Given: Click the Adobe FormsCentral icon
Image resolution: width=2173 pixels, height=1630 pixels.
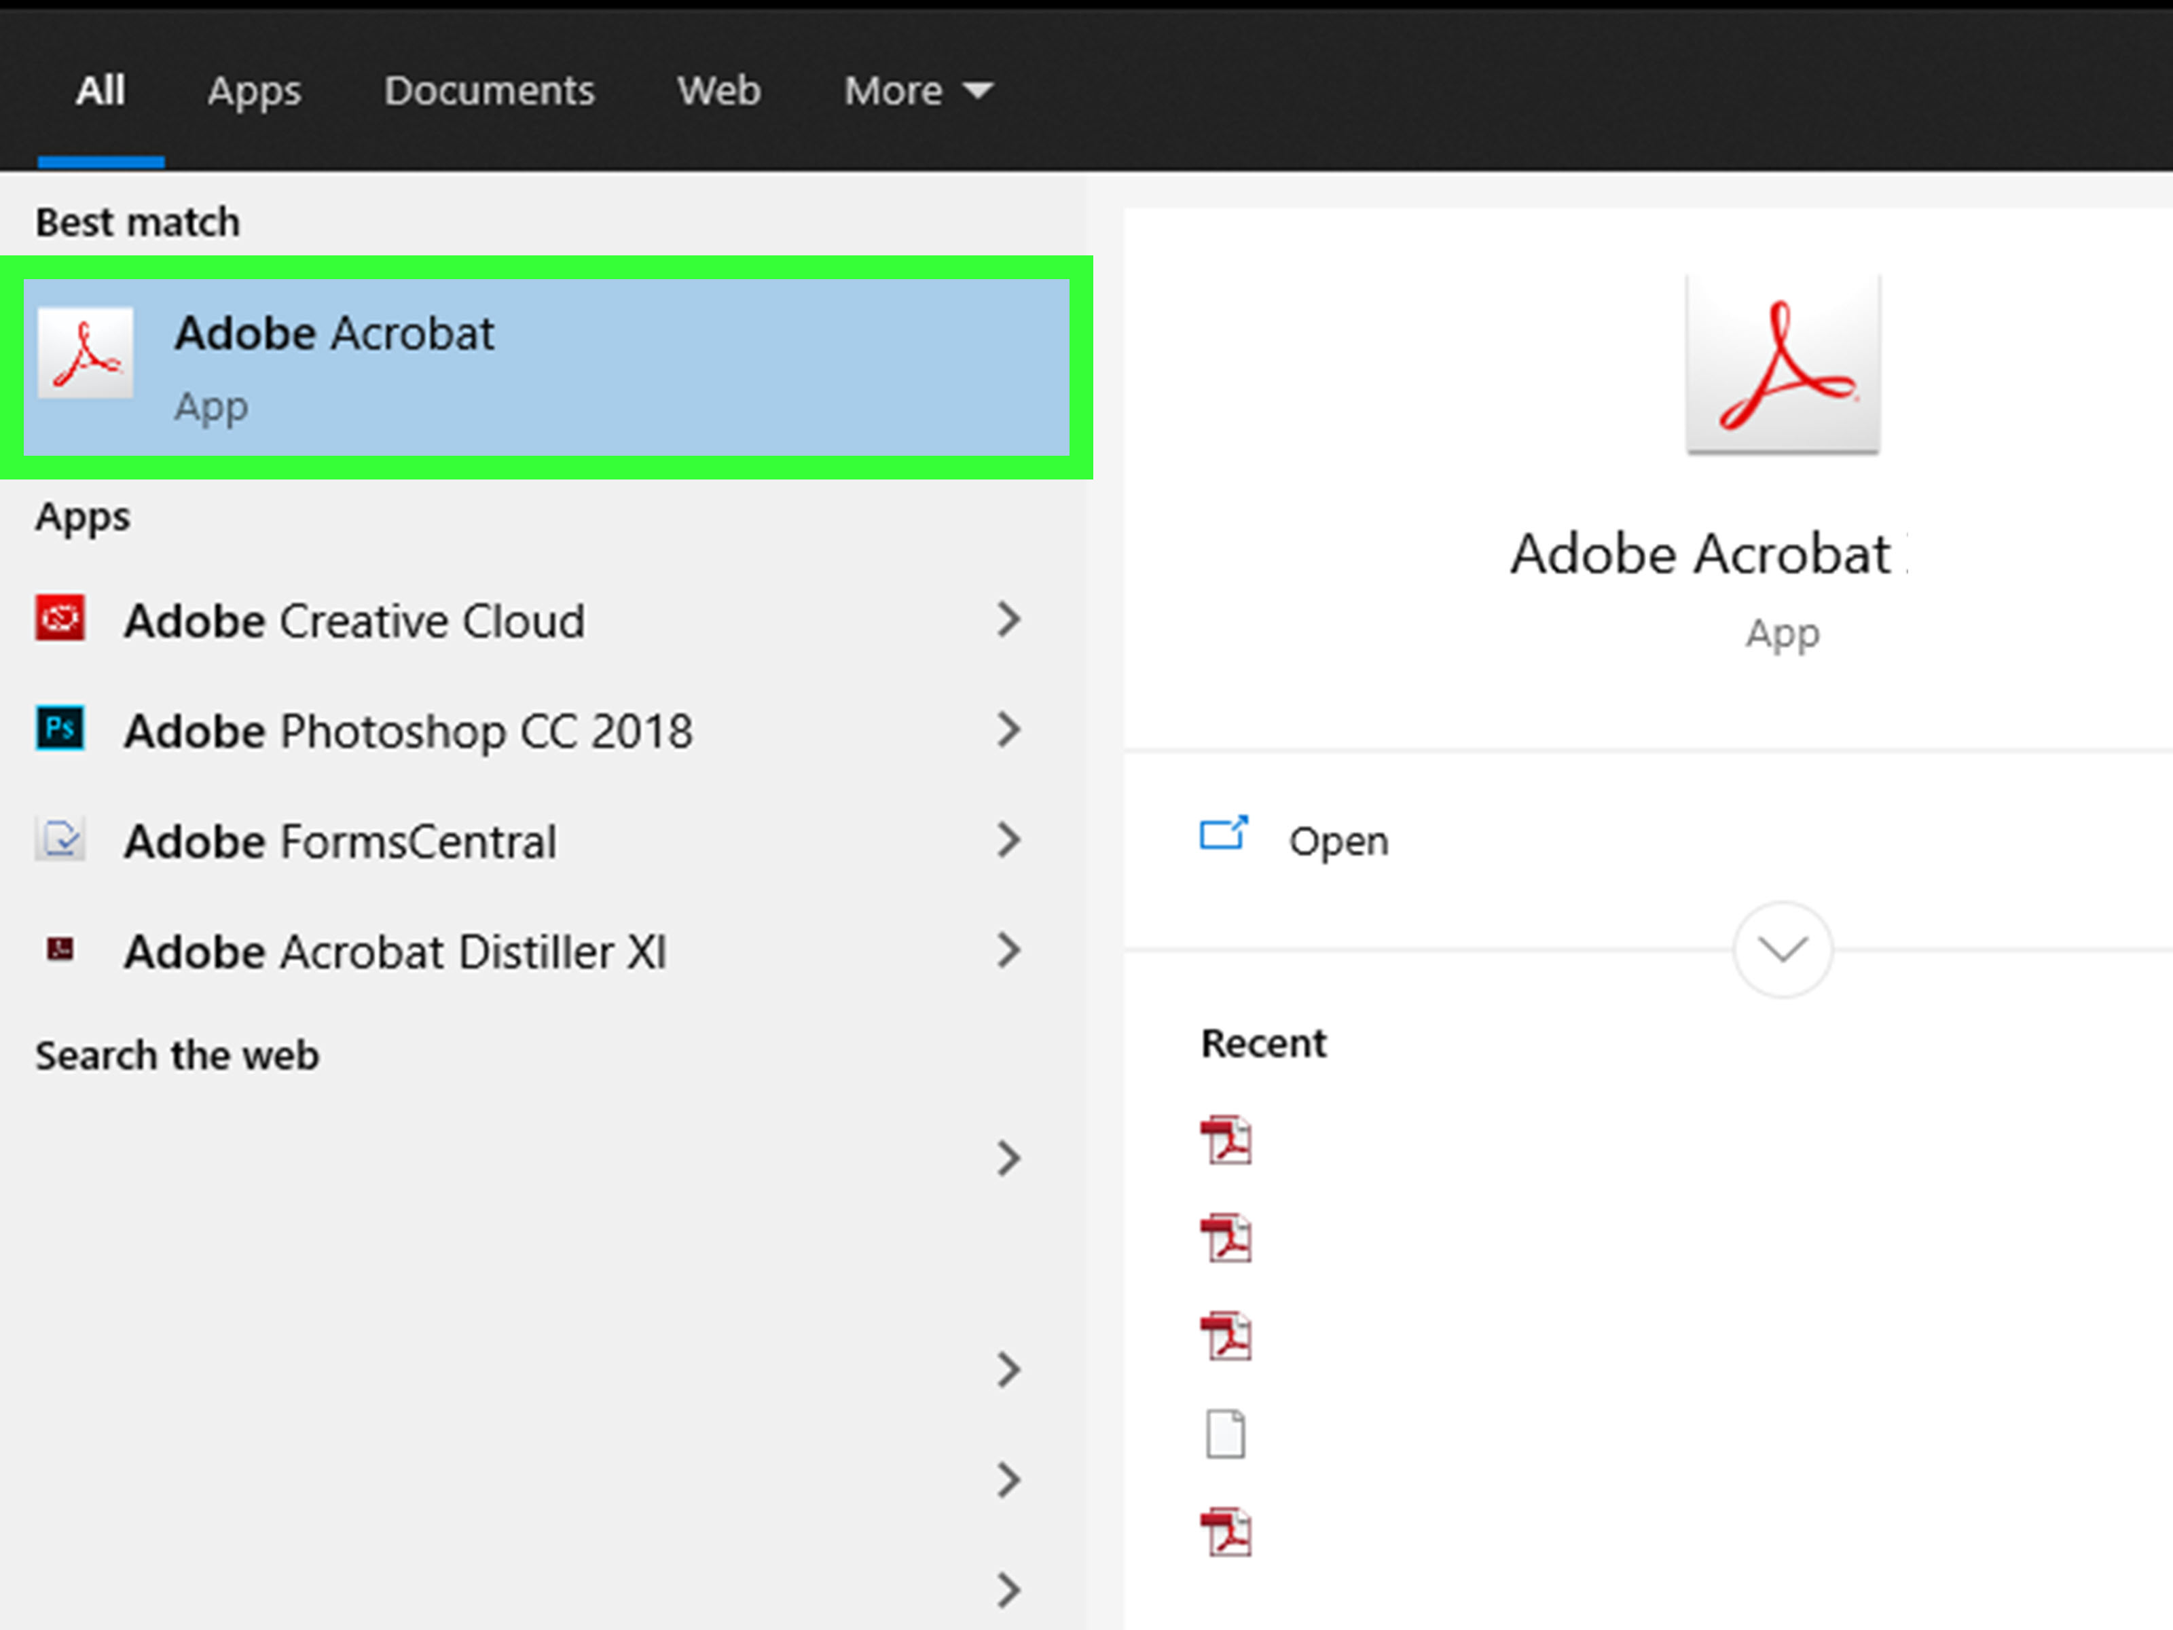Looking at the screenshot, I should [60, 839].
